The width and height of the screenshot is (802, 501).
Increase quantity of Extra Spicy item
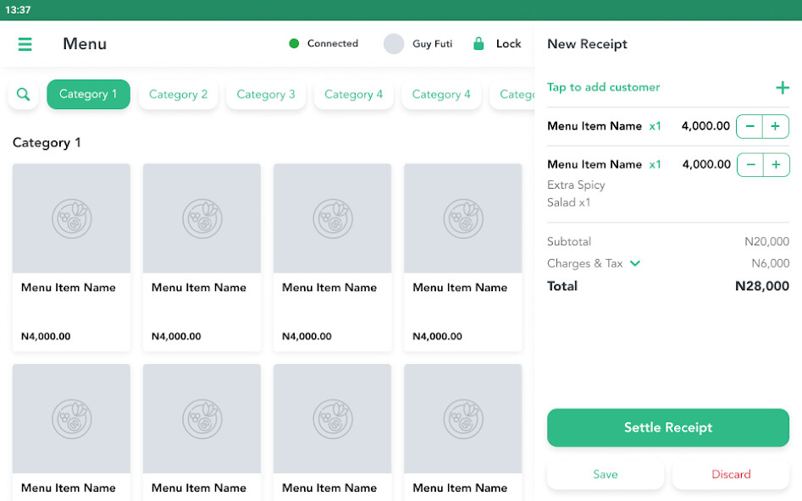pyautogui.click(x=776, y=165)
